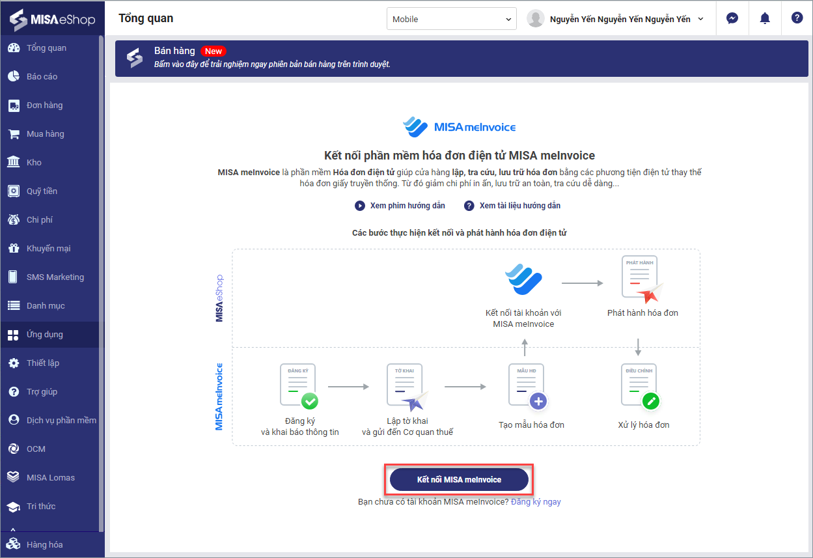The width and height of the screenshot is (813, 558).
Task: Click the Đăng ký ngay link
Action: coord(536,502)
